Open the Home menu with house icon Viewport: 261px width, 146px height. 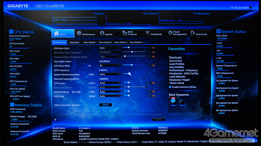click(63, 33)
